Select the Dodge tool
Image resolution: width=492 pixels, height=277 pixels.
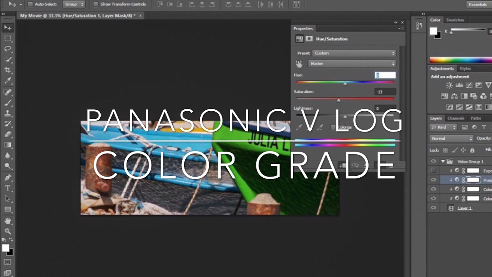tap(7, 166)
